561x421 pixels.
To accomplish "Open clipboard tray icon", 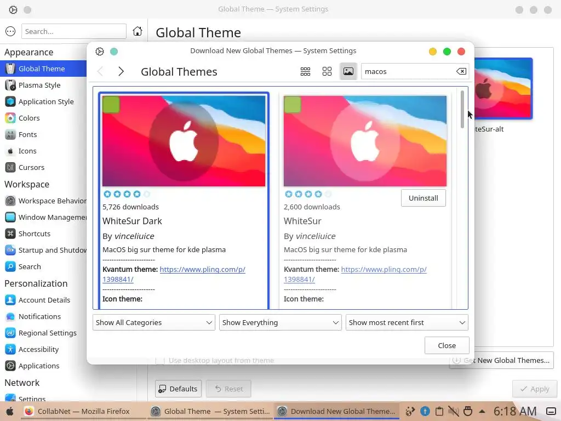I will coord(439,411).
